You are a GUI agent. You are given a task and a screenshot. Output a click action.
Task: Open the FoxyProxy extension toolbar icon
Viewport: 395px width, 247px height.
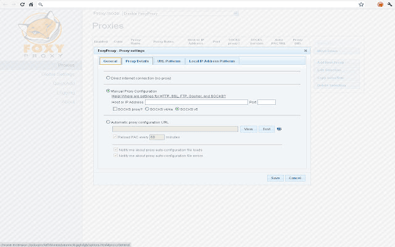pyautogui.click(x=380, y=4)
